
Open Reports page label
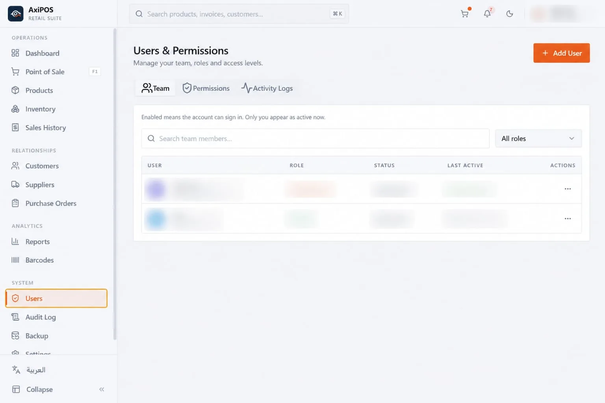point(37,242)
